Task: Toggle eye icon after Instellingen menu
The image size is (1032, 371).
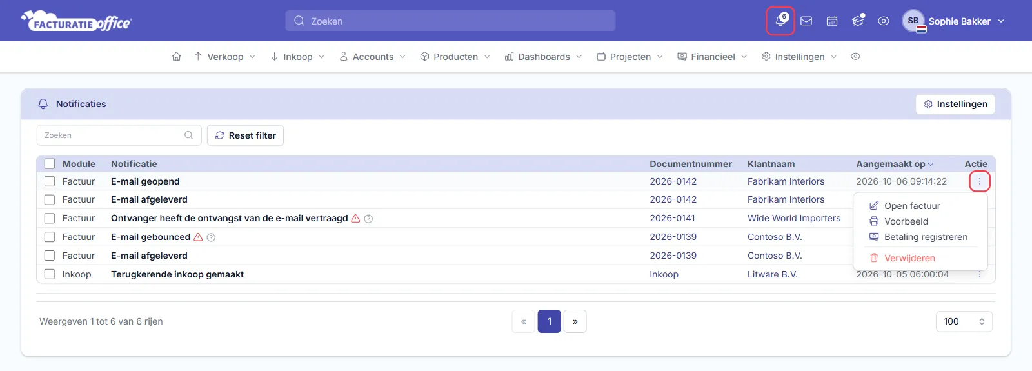Action: click(855, 57)
